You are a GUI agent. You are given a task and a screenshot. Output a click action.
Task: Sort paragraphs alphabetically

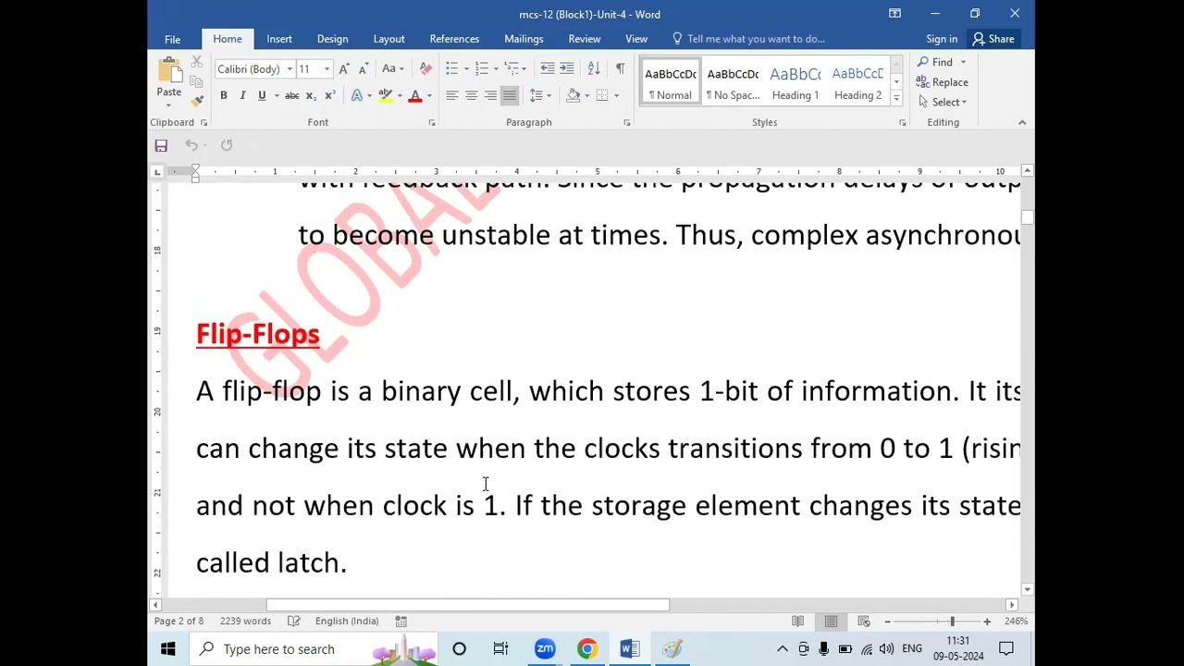coord(594,69)
